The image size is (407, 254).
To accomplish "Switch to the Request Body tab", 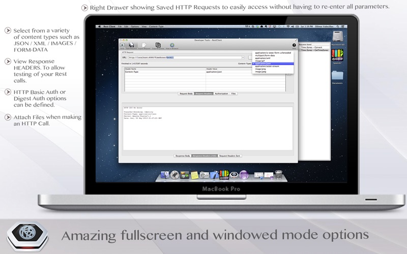I will coord(186,93).
